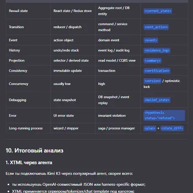Click the hypothesis status="refuted" code tag

(164, 115)
